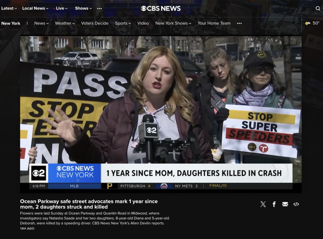The image size is (323, 239).
Task: Click the New York section label
Action: [x=11, y=23]
